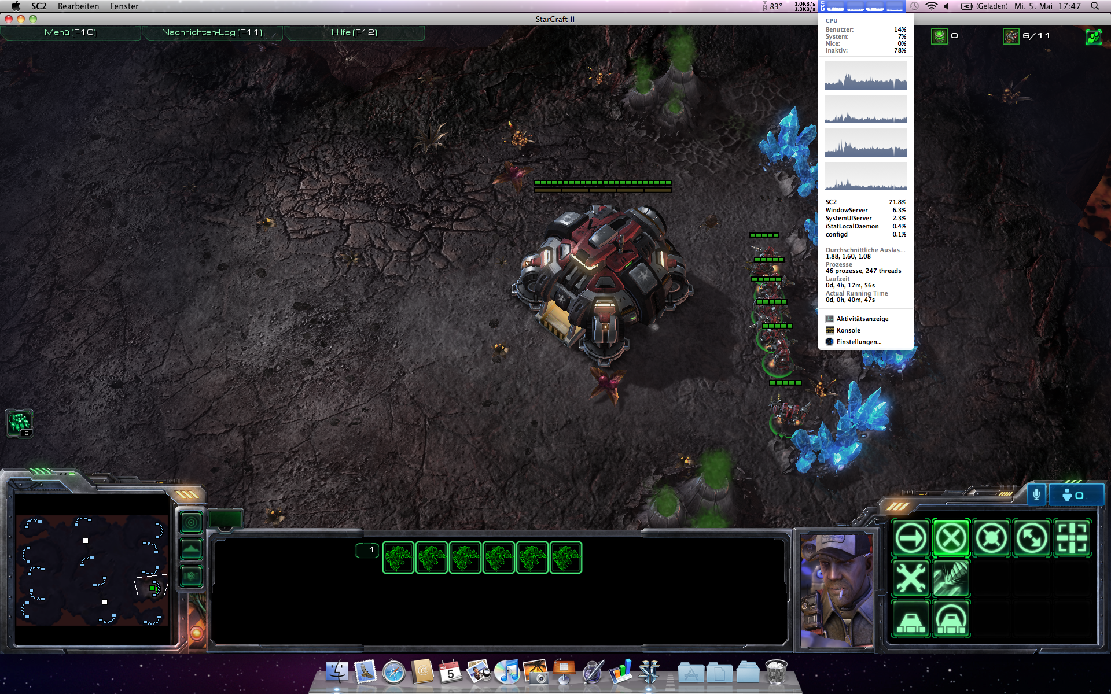1111x694 pixels.
Task: Click the Patrol command button
Action: click(x=1032, y=538)
